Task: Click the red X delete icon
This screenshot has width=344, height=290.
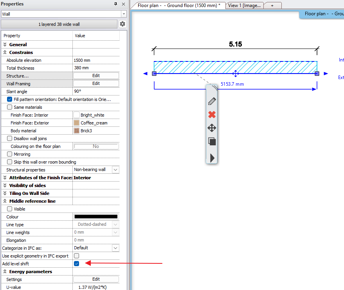Action: pos(212,115)
